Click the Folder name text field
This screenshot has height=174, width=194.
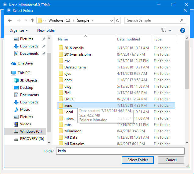(x=120, y=151)
